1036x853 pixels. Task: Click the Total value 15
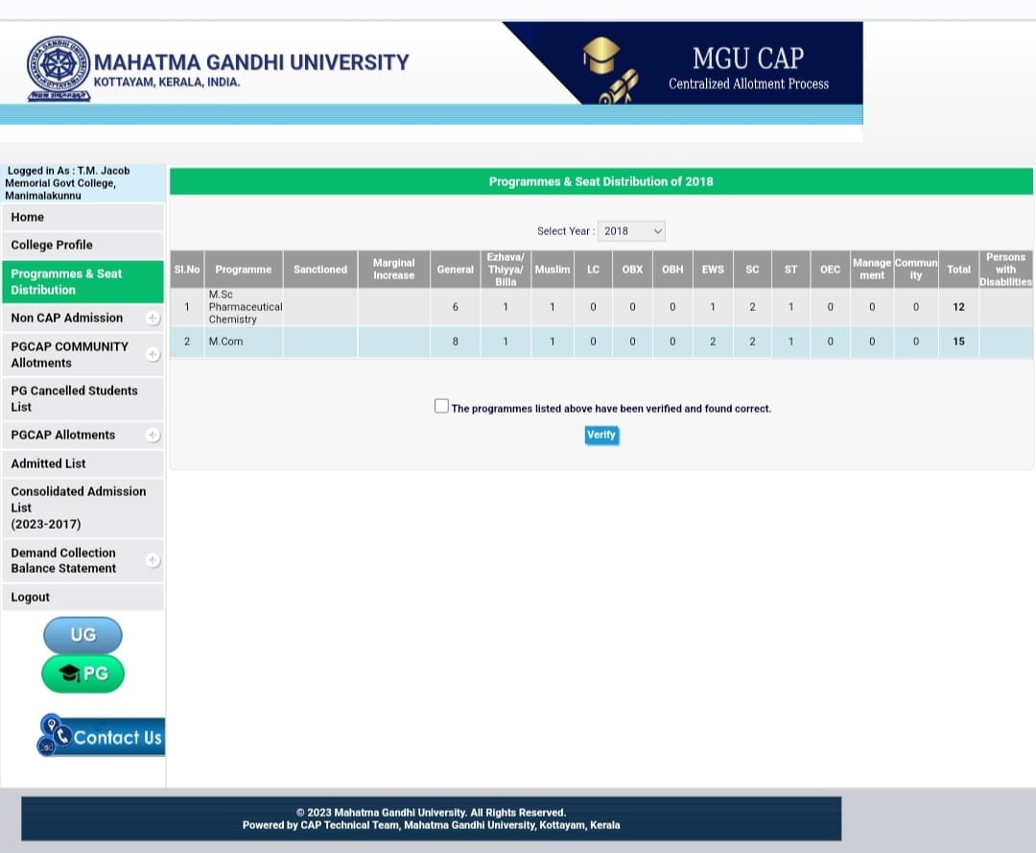958,342
